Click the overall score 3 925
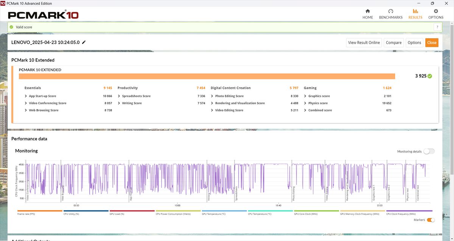This screenshot has width=454, height=241. 421,76
